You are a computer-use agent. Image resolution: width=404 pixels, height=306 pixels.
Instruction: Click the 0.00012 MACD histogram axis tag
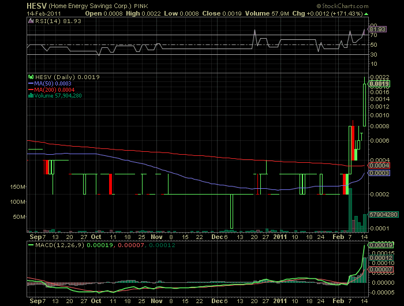coord(381,258)
